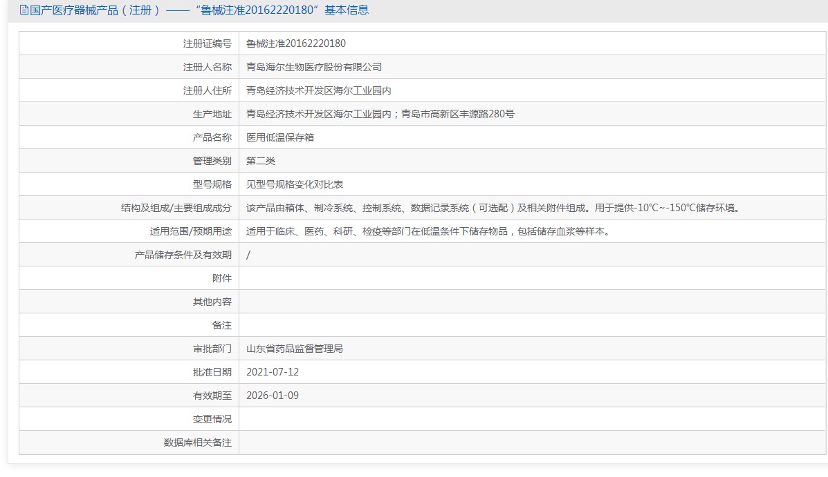Image resolution: width=828 pixels, height=477 pixels.
Task: Click the 产品储存条件及有效期 label
Action: click(x=183, y=255)
